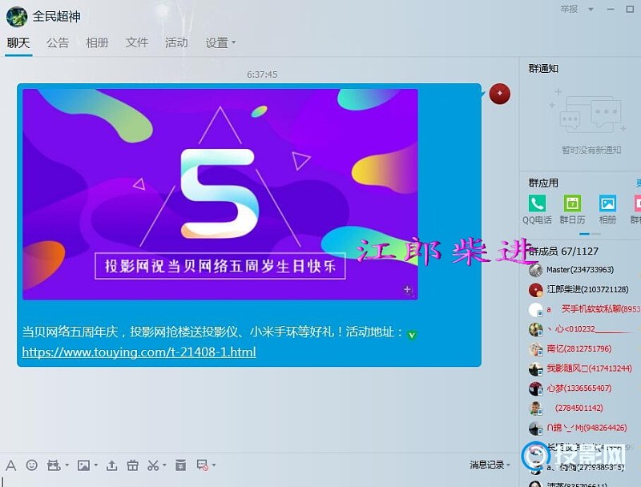
Task: Click the group apps page indicator
Action: [591, 234]
